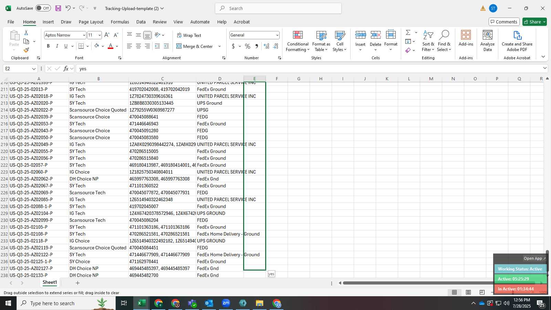
Task: Switch to the Acrobat tab
Action: (x=242, y=22)
